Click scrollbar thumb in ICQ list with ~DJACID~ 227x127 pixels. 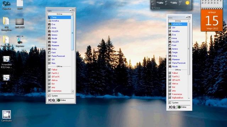click(189, 49)
